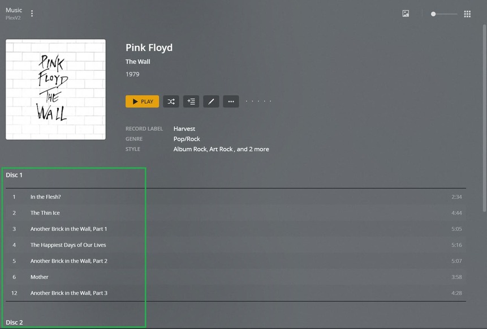Select Another Brick in the Wall, Part 3
The image size is (487, 329).
pyautogui.click(x=236, y=293)
